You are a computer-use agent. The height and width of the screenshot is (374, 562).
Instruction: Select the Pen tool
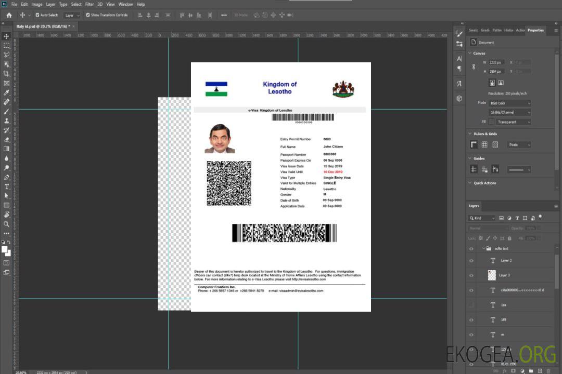(6, 177)
